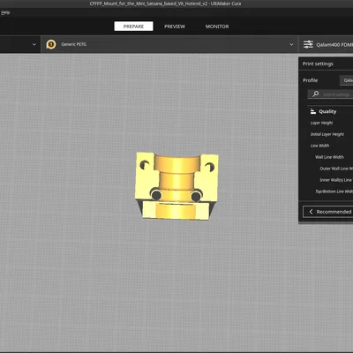Expand the Generic PETG panel chevron

(291, 44)
